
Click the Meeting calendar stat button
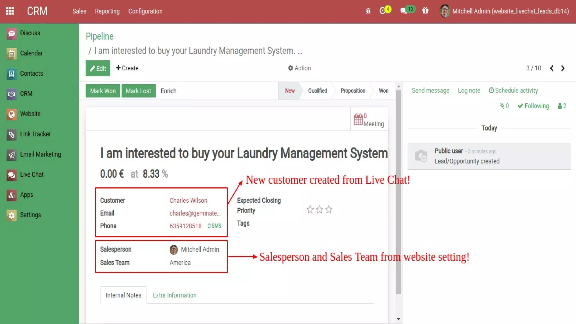pyautogui.click(x=369, y=120)
